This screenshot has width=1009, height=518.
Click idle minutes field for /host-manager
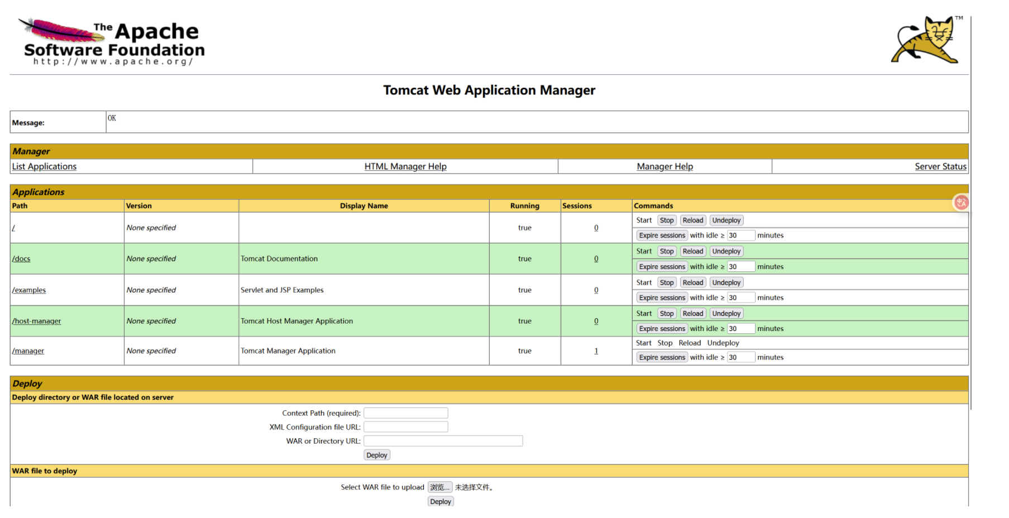[741, 329]
